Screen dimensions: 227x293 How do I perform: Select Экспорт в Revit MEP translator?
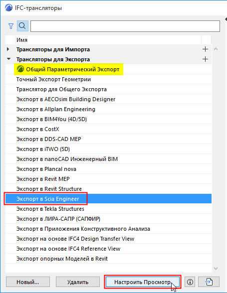(108, 179)
